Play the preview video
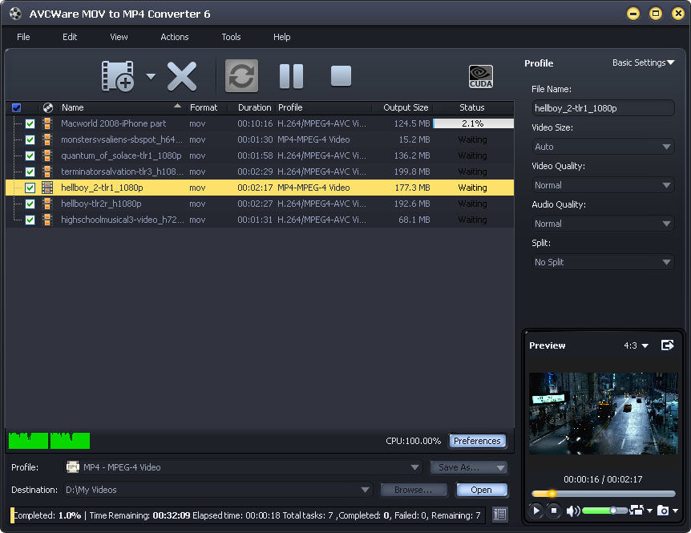 (536, 511)
